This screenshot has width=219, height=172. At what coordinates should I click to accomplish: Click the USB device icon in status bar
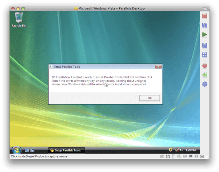196,157
